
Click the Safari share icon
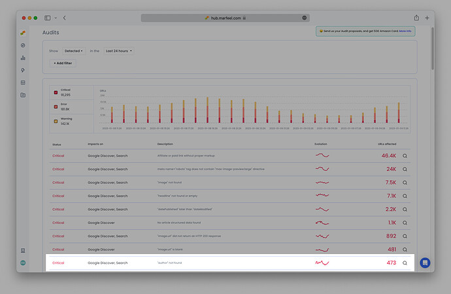(416, 18)
